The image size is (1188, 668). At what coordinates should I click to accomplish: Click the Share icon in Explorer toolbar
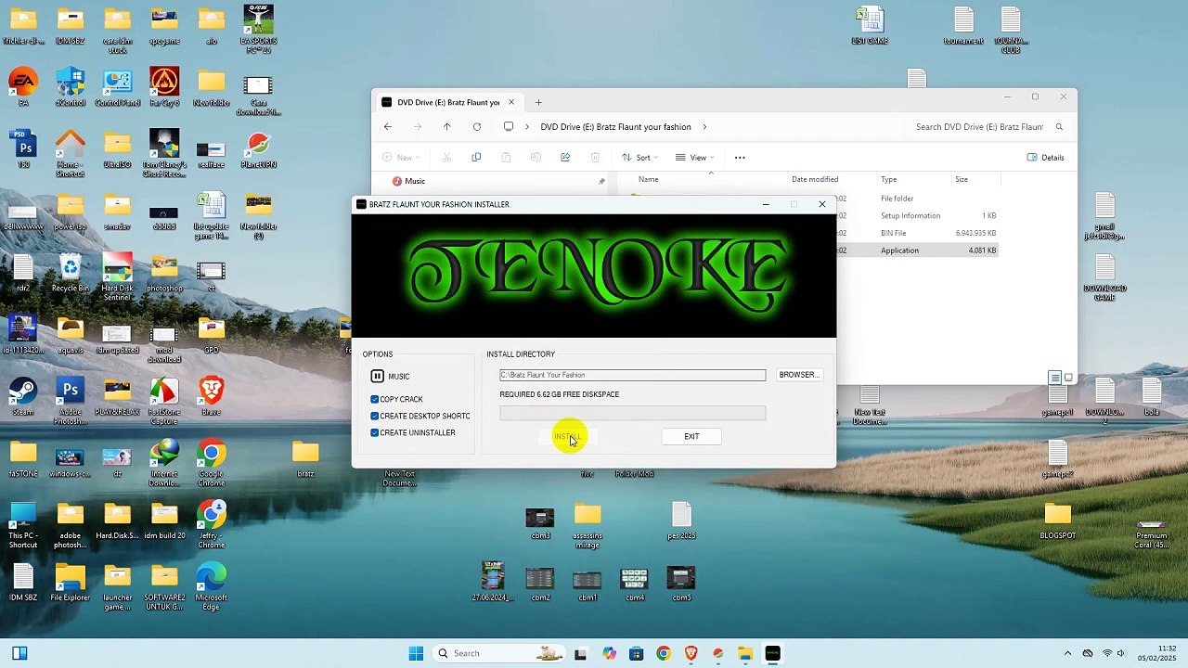click(565, 158)
